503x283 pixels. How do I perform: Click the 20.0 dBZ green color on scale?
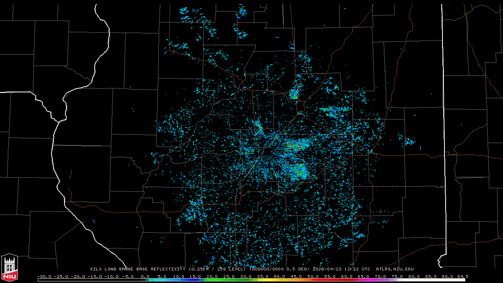click(x=212, y=280)
